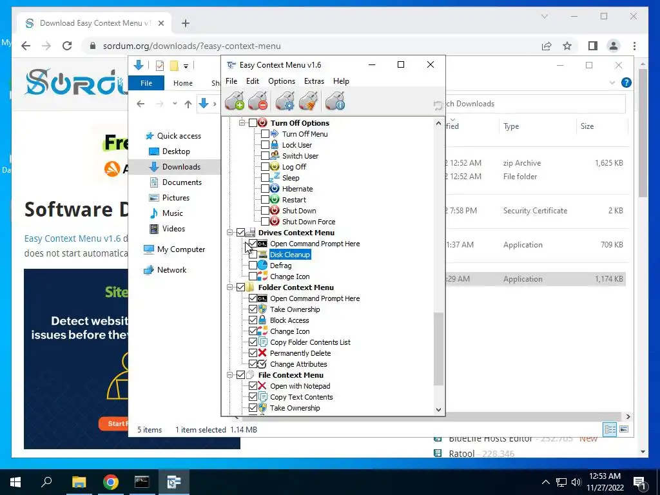Click the green Restart icon
The width and height of the screenshot is (660, 495).
point(275,200)
